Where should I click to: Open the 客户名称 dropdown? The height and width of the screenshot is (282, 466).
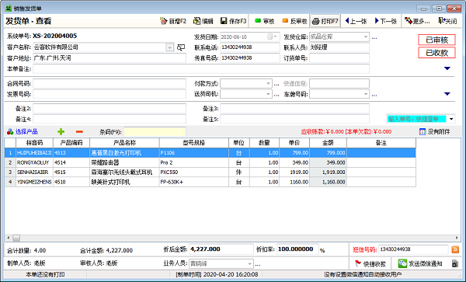tap(169, 47)
